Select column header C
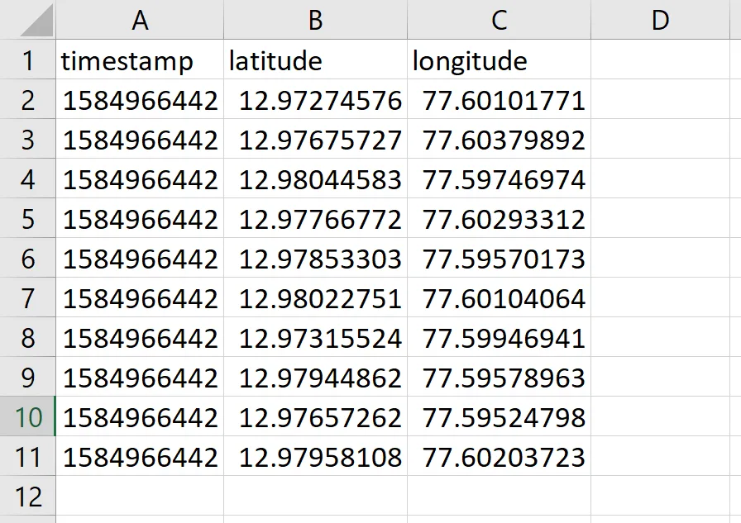Viewport: 741px width, 523px height. pos(499,21)
